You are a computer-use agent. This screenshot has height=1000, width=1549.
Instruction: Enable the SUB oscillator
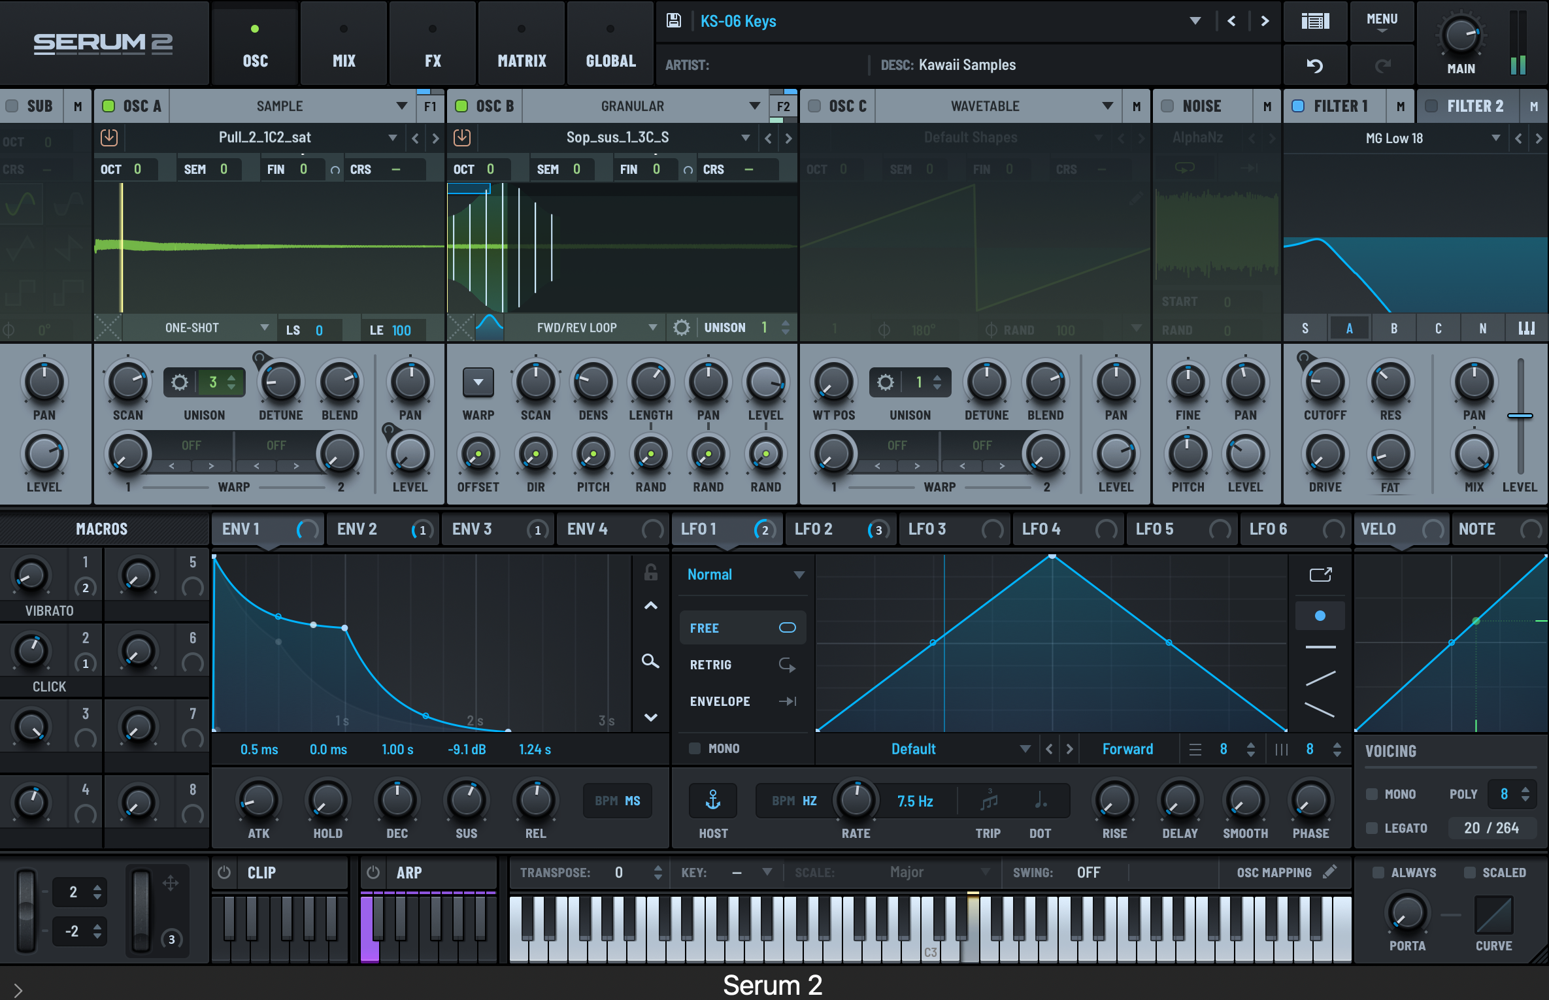pyautogui.click(x=12, y=106)
